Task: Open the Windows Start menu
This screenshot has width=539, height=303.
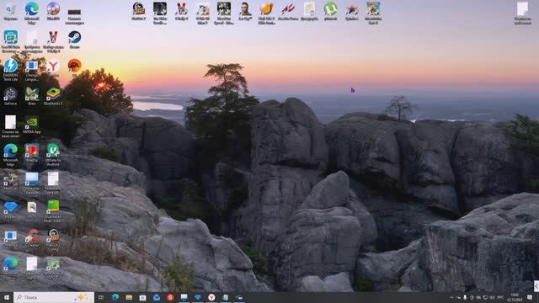Action: point(6,297)
